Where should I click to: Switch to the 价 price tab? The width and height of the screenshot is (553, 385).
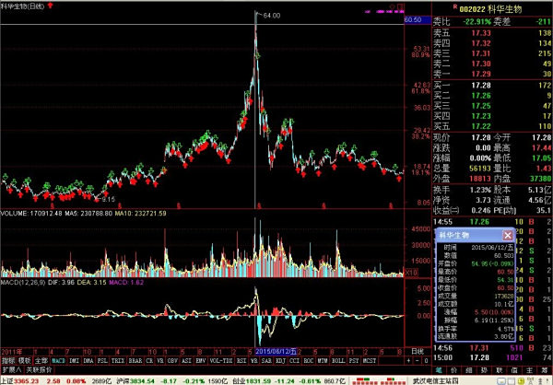454,370
